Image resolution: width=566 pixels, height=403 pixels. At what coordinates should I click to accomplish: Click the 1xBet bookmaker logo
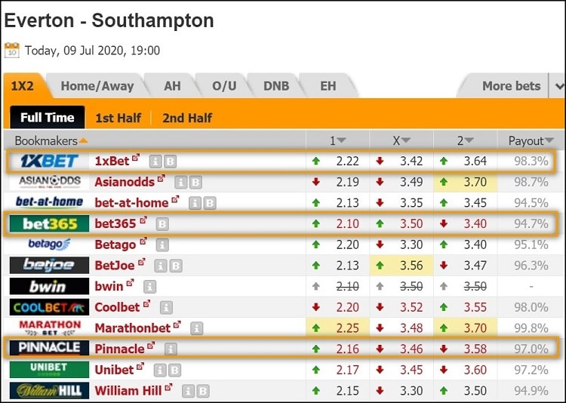point(49,161)
